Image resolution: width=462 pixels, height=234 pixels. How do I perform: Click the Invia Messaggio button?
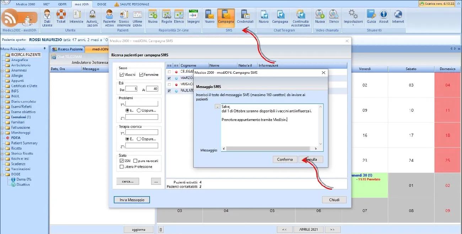pos(132,200)
